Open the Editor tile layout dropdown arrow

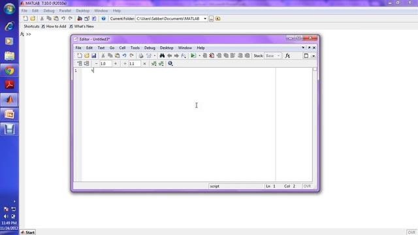tap(313, 56)
